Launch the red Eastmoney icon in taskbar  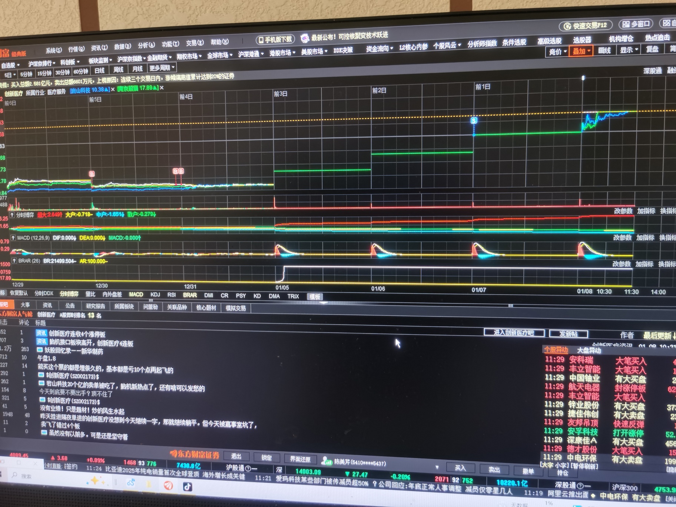168,485
